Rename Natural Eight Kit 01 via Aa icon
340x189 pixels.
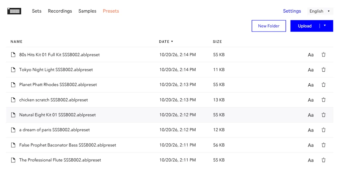tap(310, 115)
